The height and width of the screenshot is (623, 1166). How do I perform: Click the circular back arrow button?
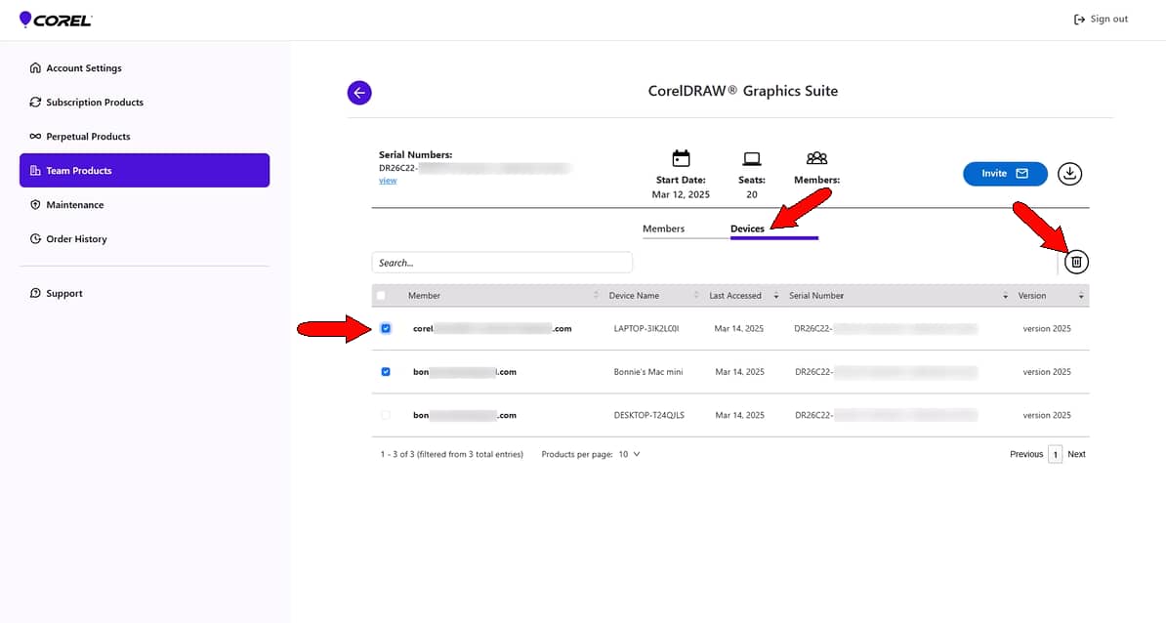click(x=359, y=92)
